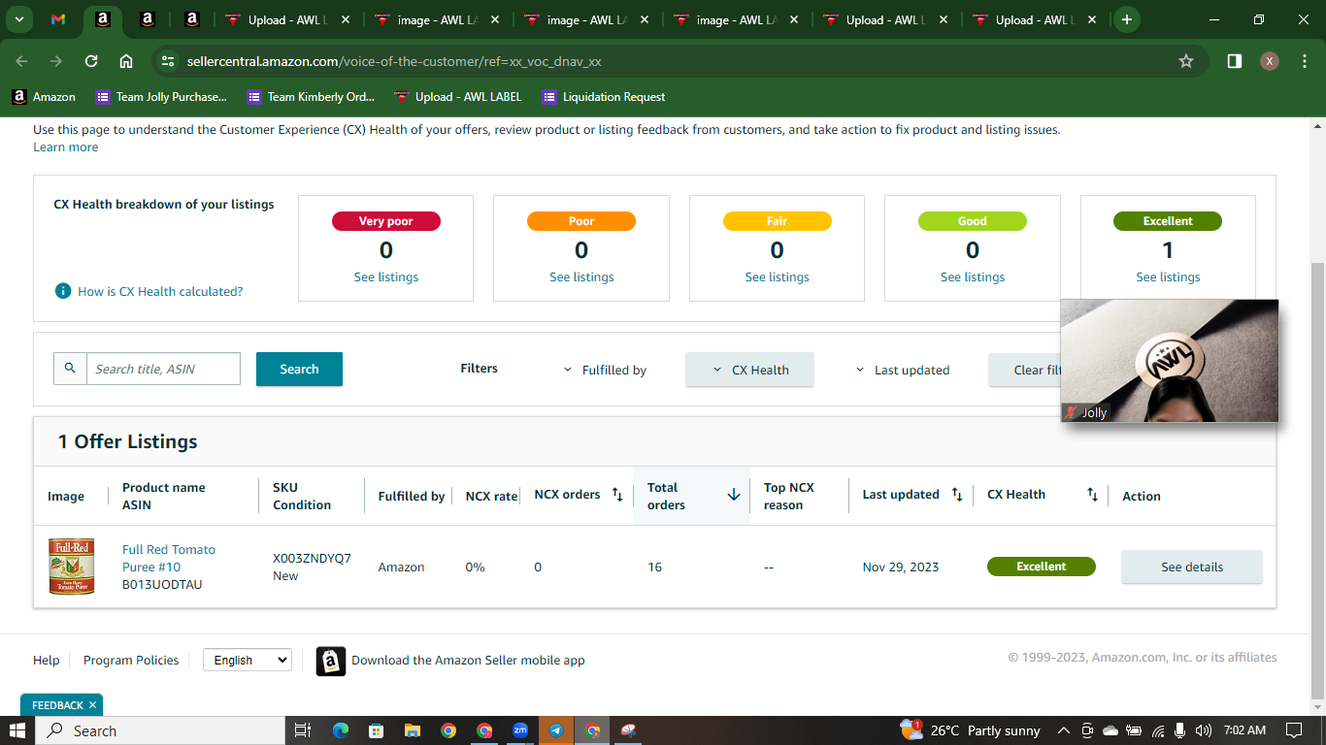Open Task View on the taskbar
This screenshot has width=1326, height=745.
(x=302, y=730)
